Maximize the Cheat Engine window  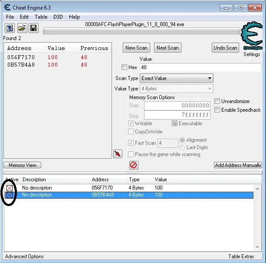(240, 8)
